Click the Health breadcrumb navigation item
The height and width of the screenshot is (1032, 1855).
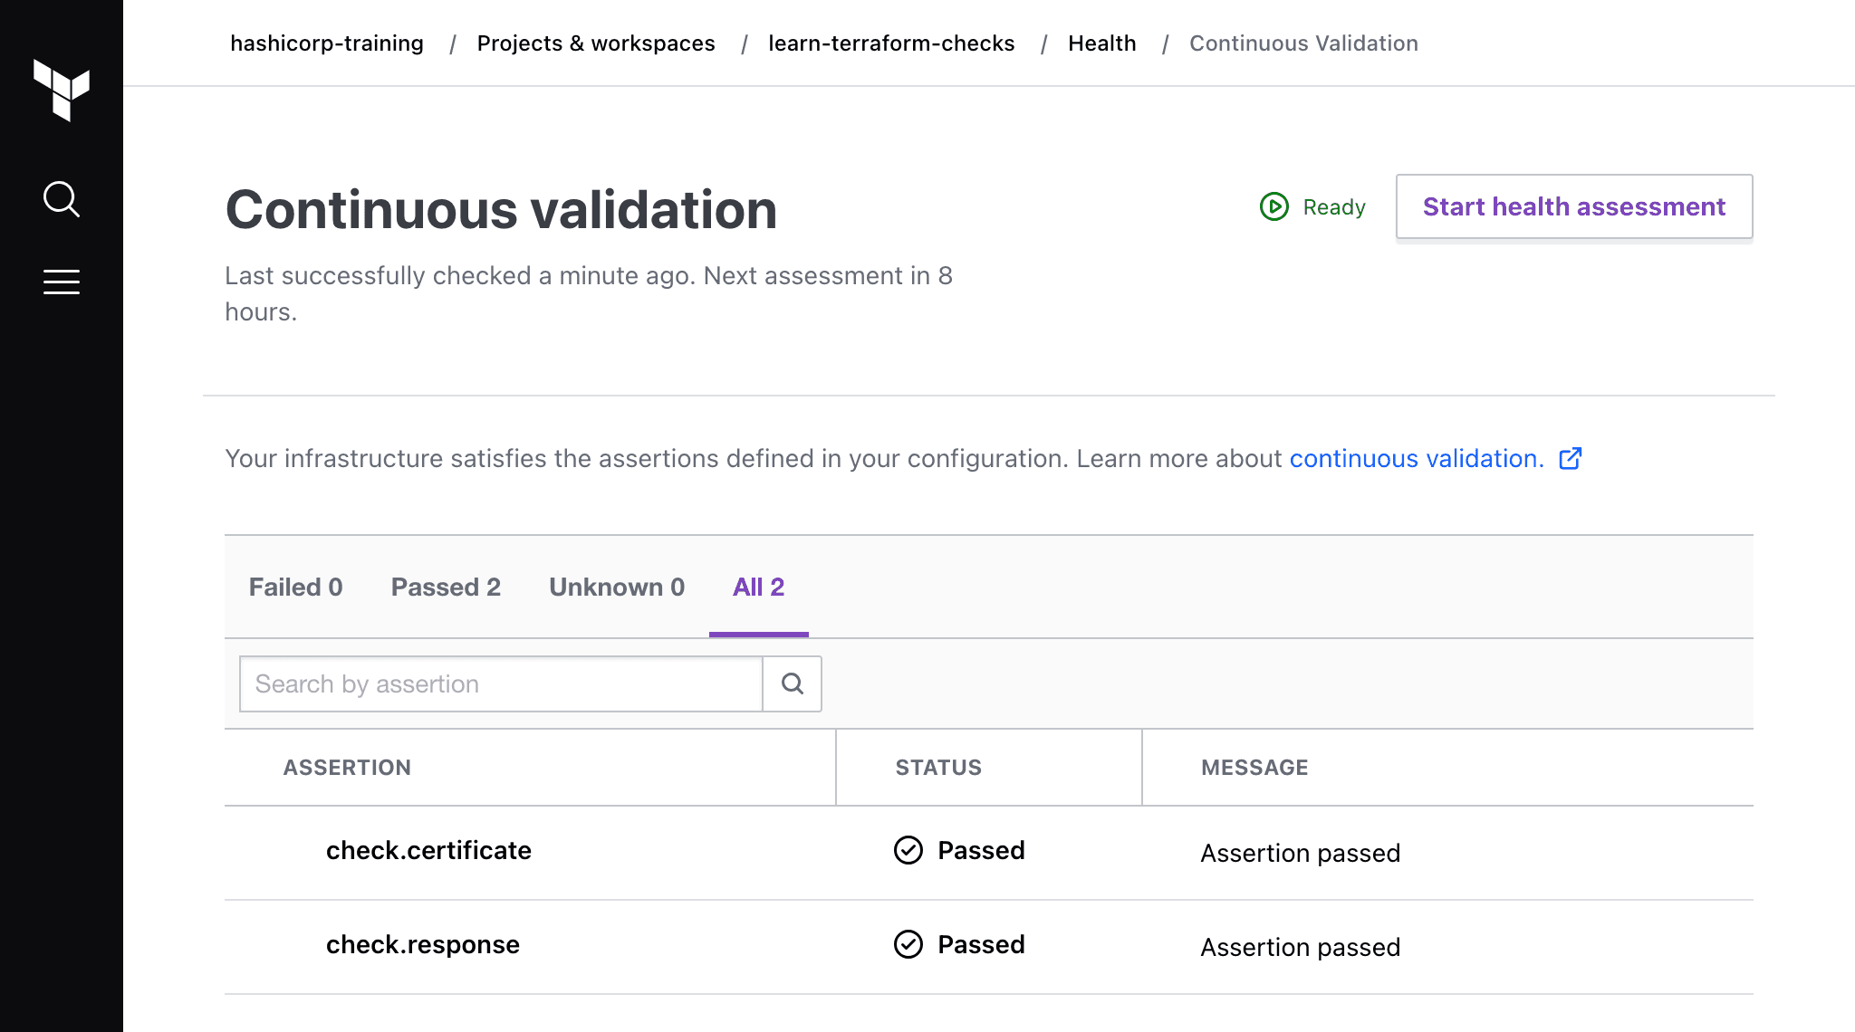tap(1101, 43)
